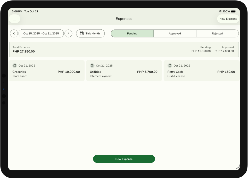
Task: Go to previous date range
Action: (14, 34)
